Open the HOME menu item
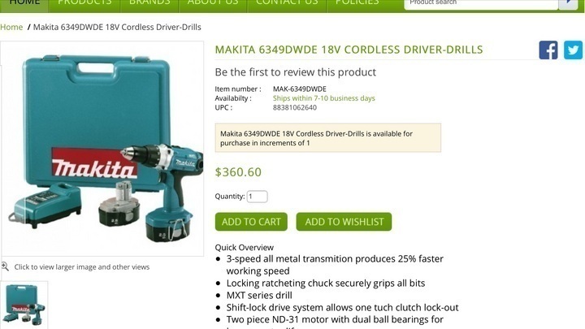Image resolution: width=585 pixels, height=329 pixels. click(24, 4)
